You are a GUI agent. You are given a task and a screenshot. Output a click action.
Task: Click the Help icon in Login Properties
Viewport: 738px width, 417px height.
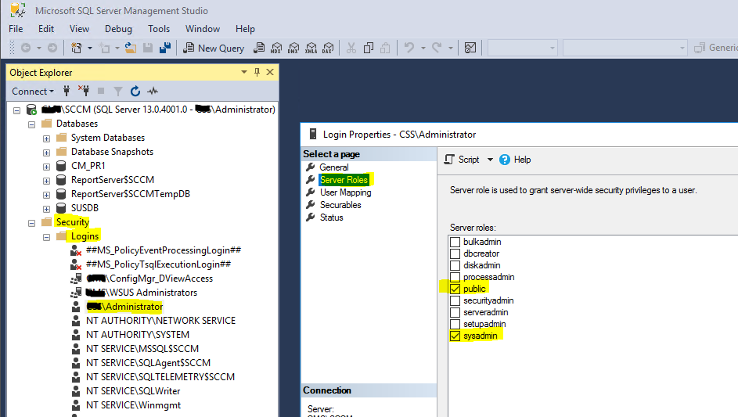pyautogui.click(x=505, y=160)
